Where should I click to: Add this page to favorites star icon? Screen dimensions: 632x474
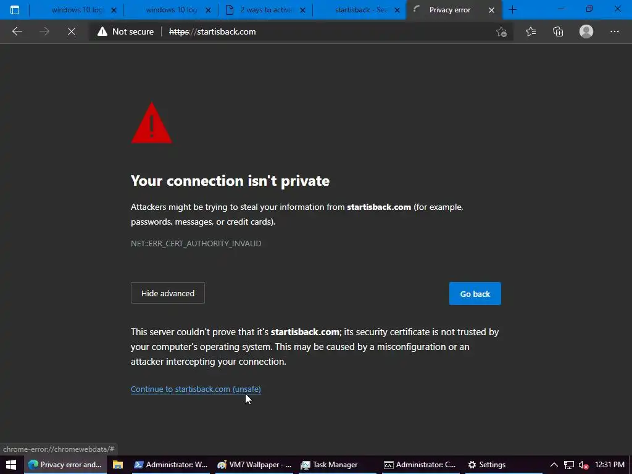501,31
